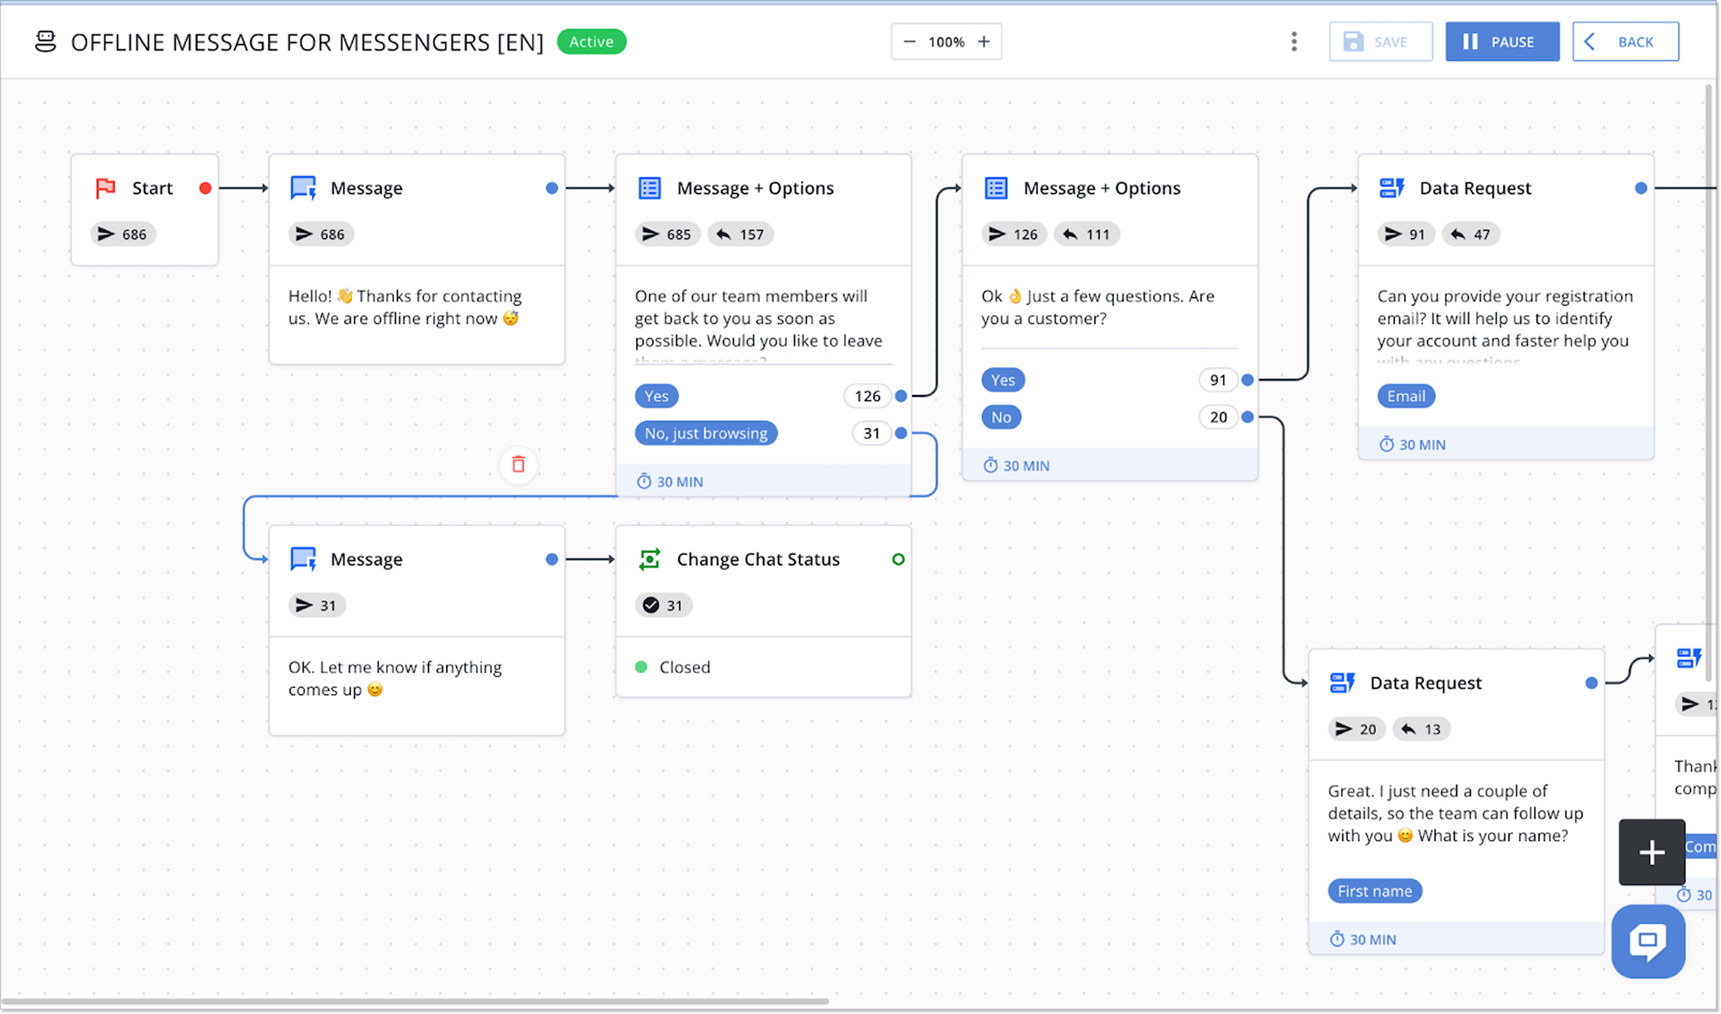The width and height of the screenshot is (1721, 1014).
Task: Click the output dot of email Data Request node
Action: click(1641, 188)
